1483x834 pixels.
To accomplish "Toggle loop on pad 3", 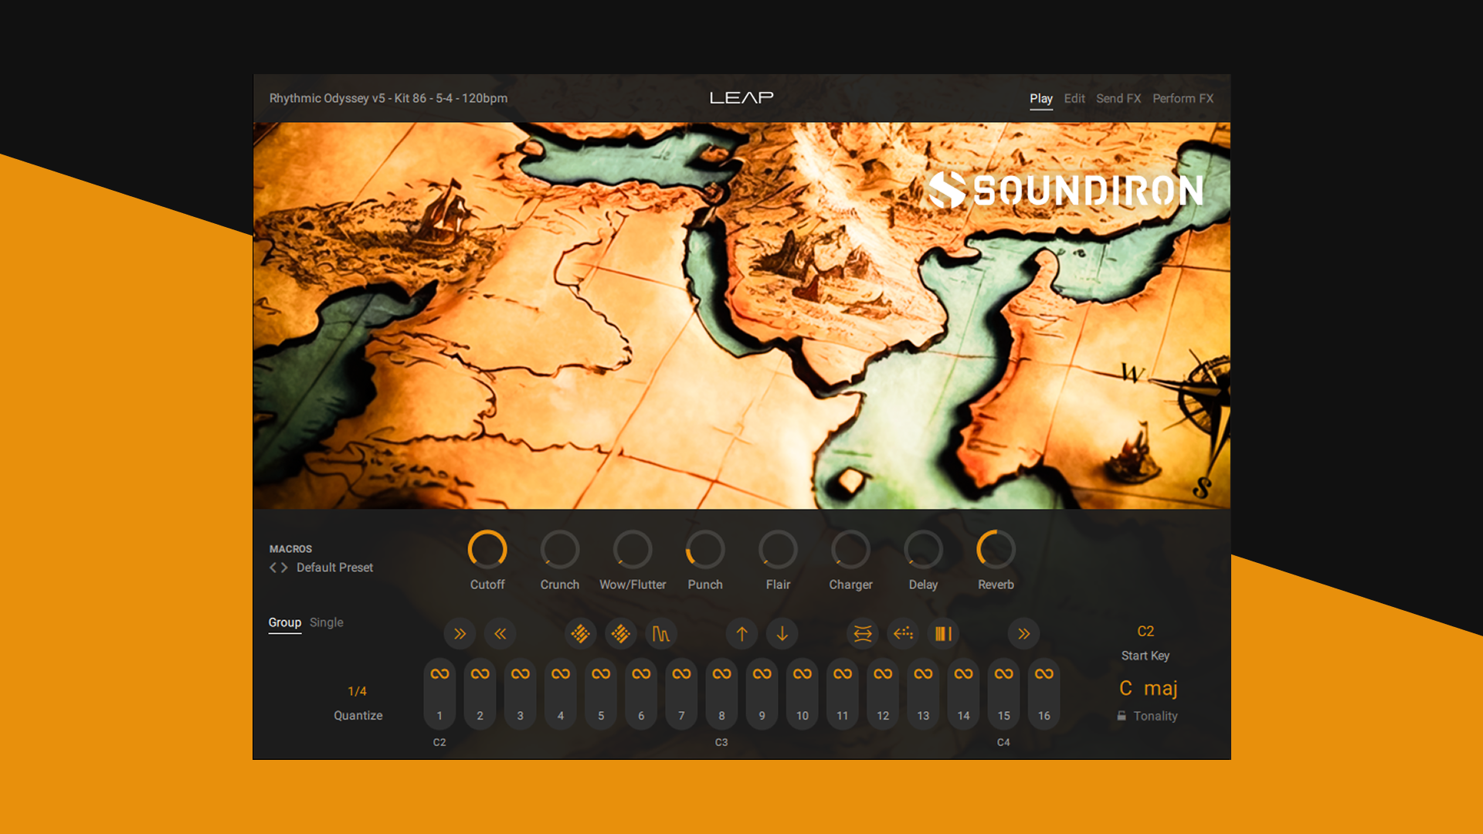I will coord(520,673).
